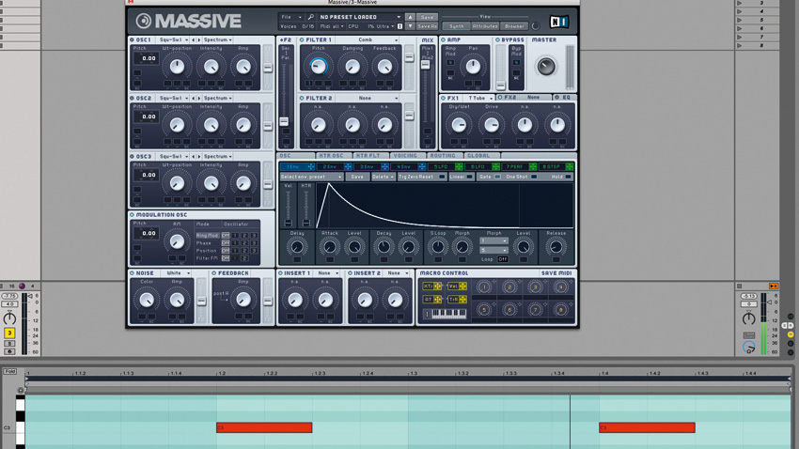Image resolution: width=799 pixels, height=449 pixels.
Task: Click the 1Env modulation drag handle
Action: click(x=311, y=166)
